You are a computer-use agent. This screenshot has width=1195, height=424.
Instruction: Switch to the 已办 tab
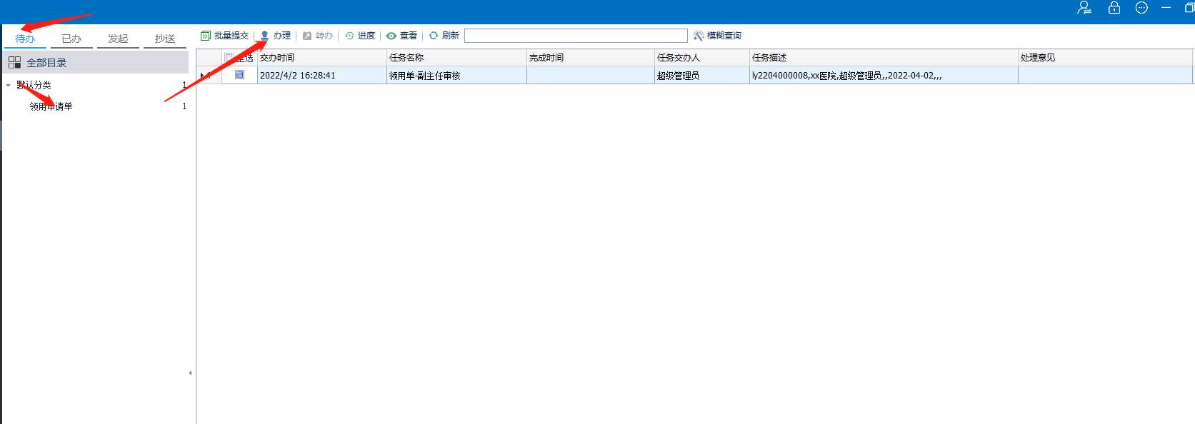click(71, 39)
